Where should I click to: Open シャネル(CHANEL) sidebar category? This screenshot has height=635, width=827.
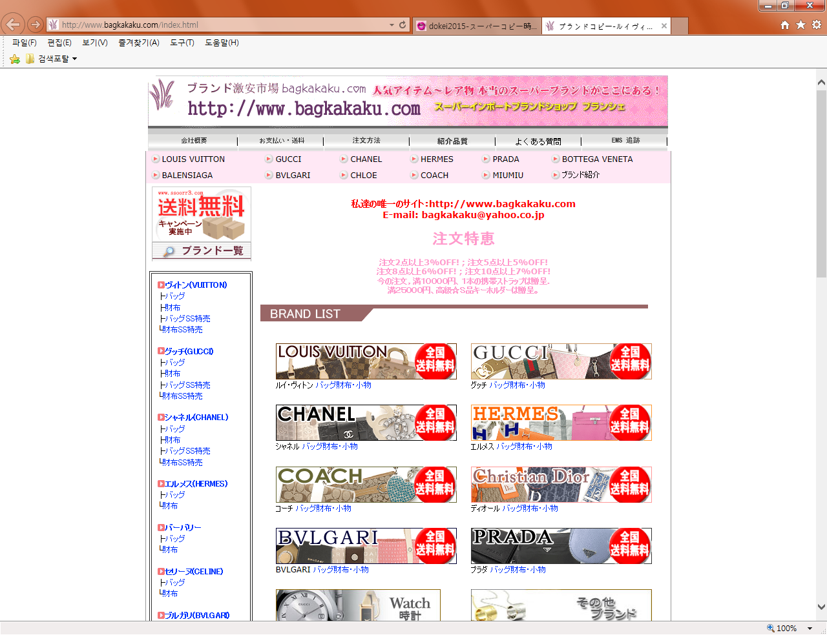click(x=196, y=417)
